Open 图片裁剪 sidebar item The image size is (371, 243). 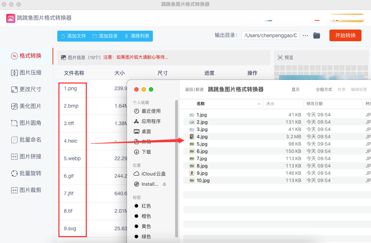[x=26, y=190]
